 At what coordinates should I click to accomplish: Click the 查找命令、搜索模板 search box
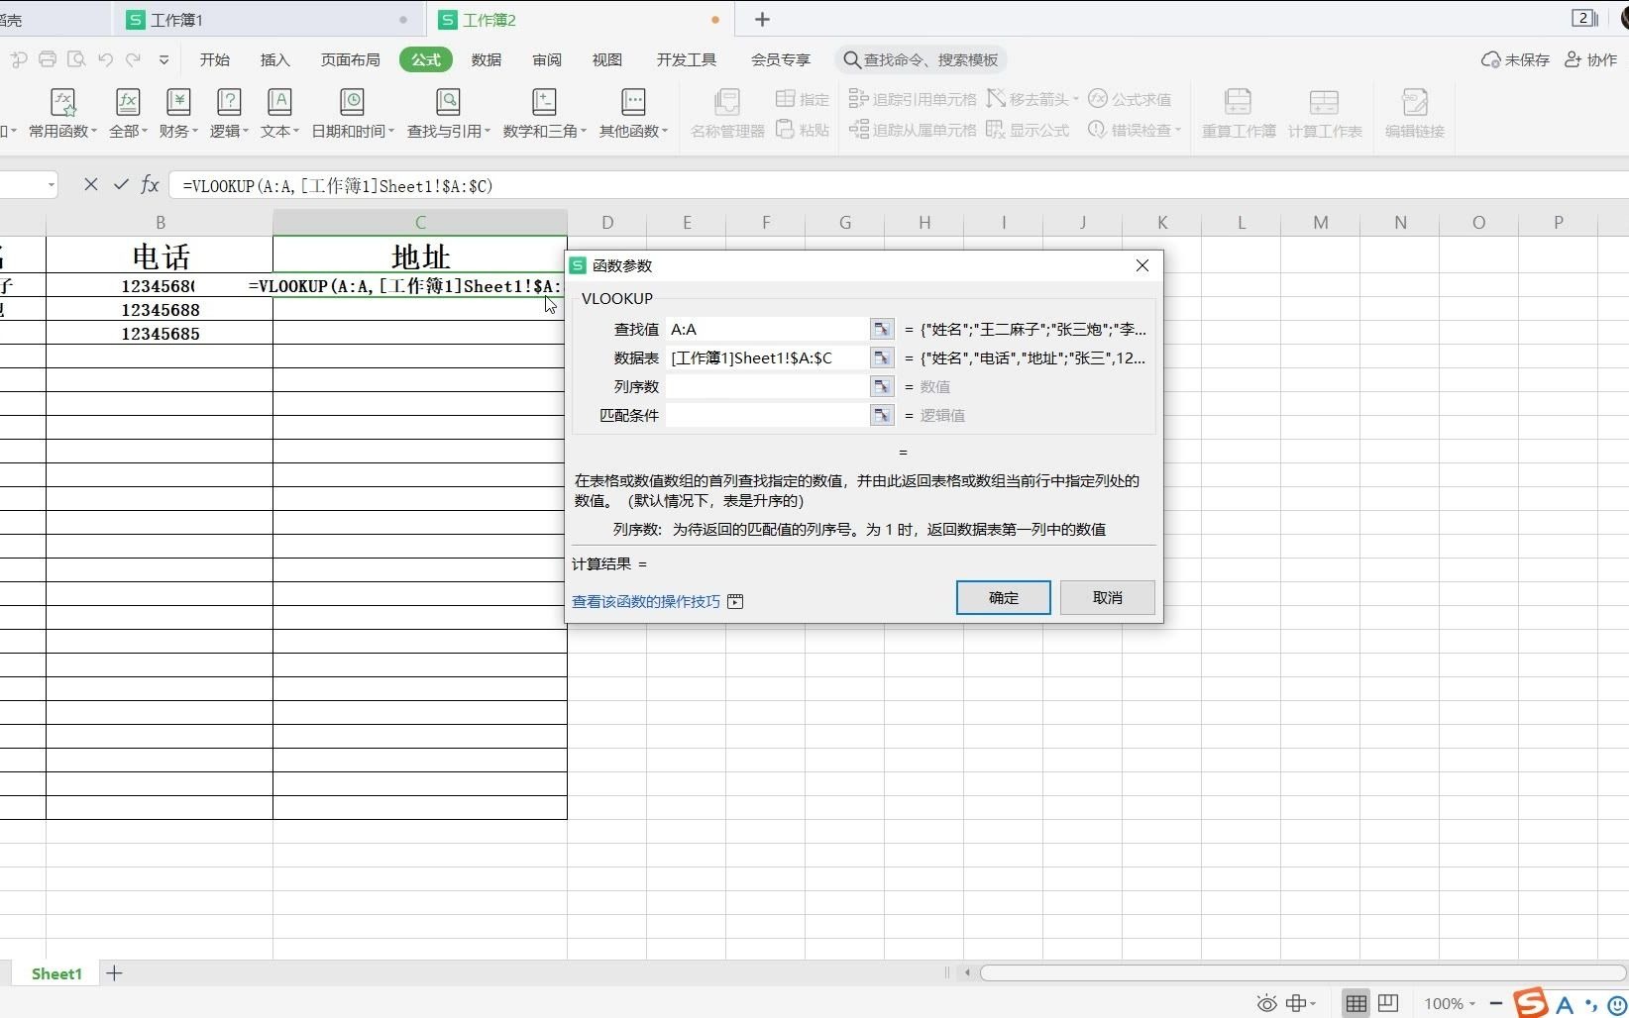point(921,59)
